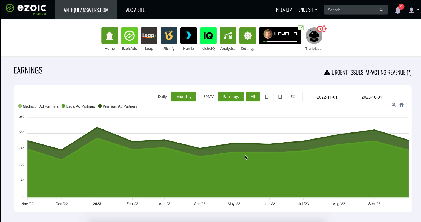The image size is (421, 222).
Task: Open the English language dropdown
Action: coord(308,10)
